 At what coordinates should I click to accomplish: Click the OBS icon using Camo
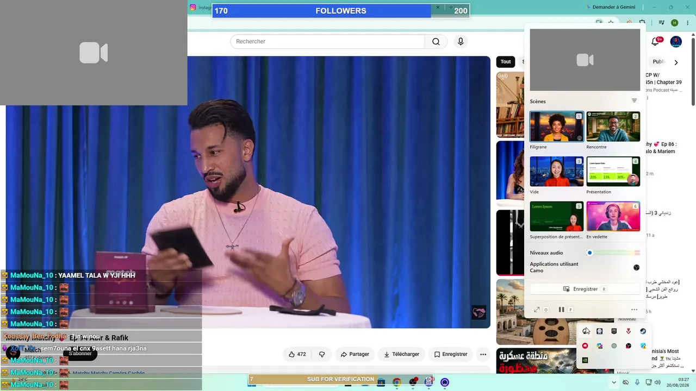(x=636, y=267)
